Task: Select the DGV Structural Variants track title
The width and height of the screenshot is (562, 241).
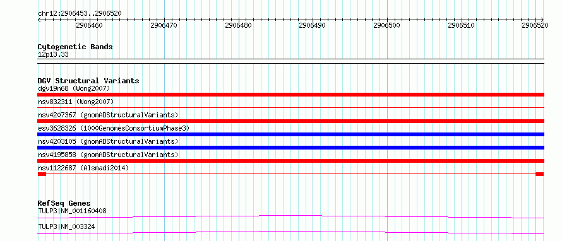Action: coord(88,81)
